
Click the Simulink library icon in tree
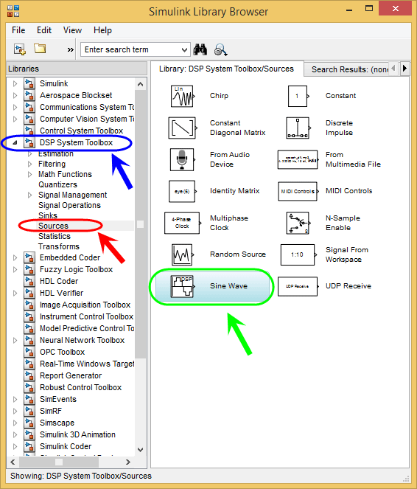29,83
